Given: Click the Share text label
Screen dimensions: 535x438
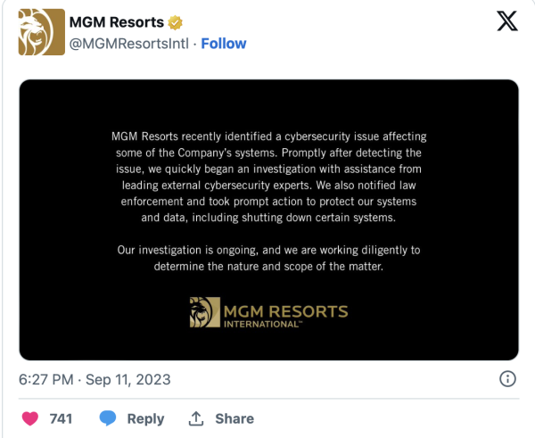Looking at the screenshot, I should [235, 419].
